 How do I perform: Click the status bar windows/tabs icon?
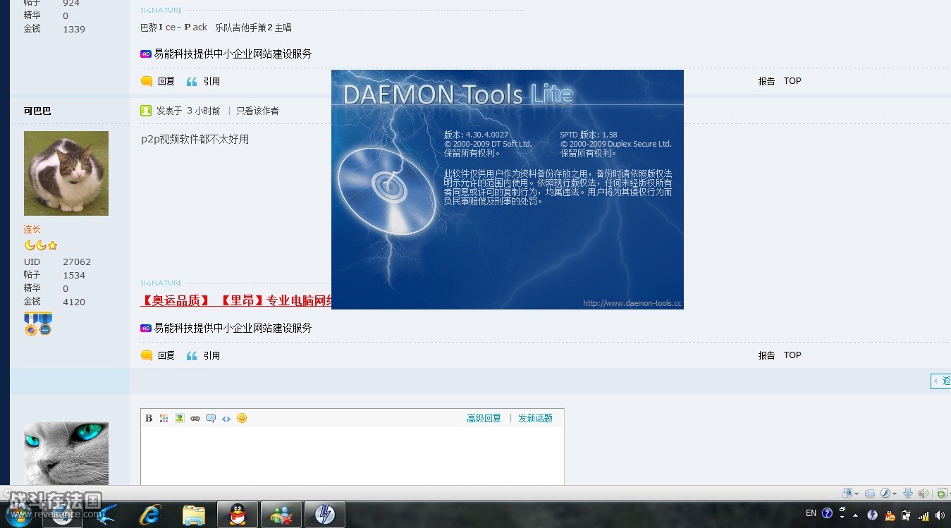(870, 493)
